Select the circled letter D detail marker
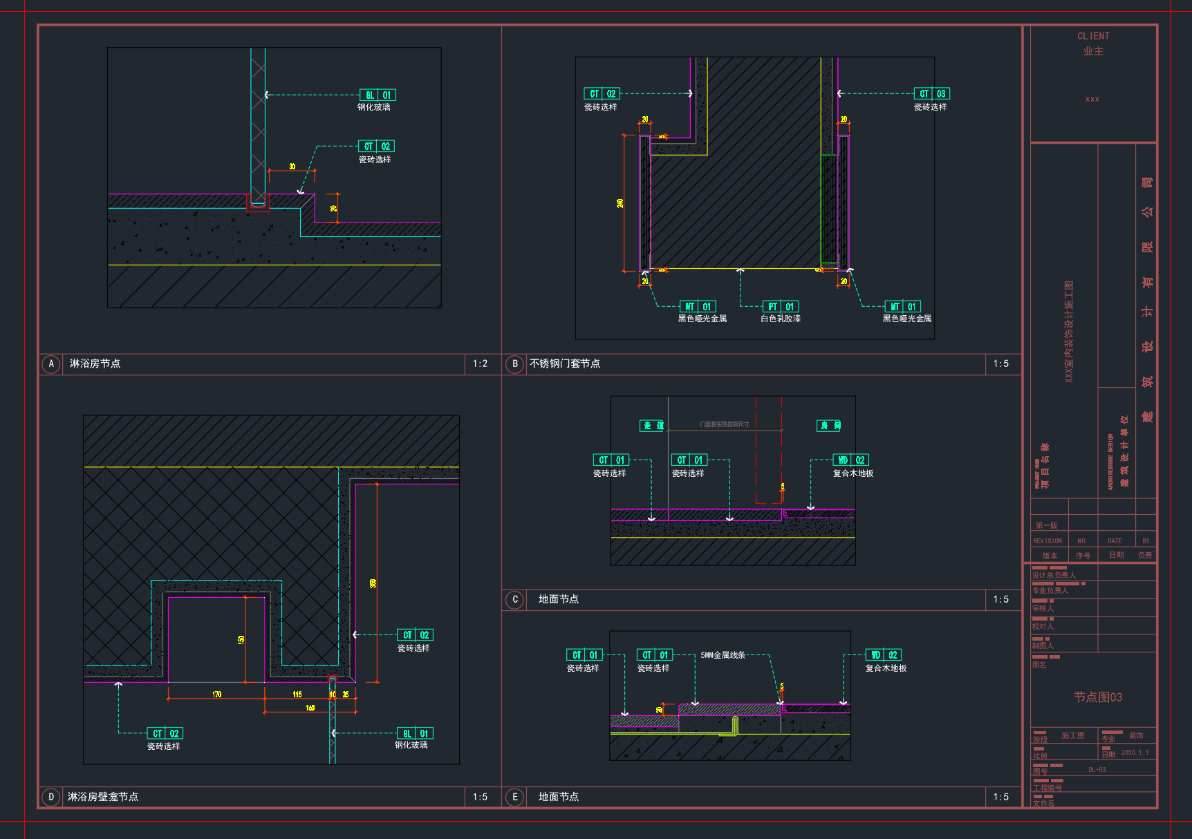Screen dimensions: 1192x839 click(x=50, y=798)
